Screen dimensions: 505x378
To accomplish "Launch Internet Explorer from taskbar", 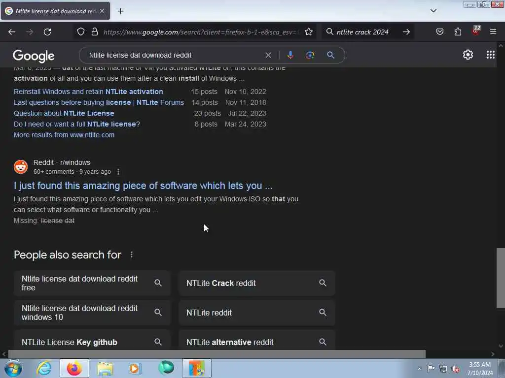I will pos(44,368).
